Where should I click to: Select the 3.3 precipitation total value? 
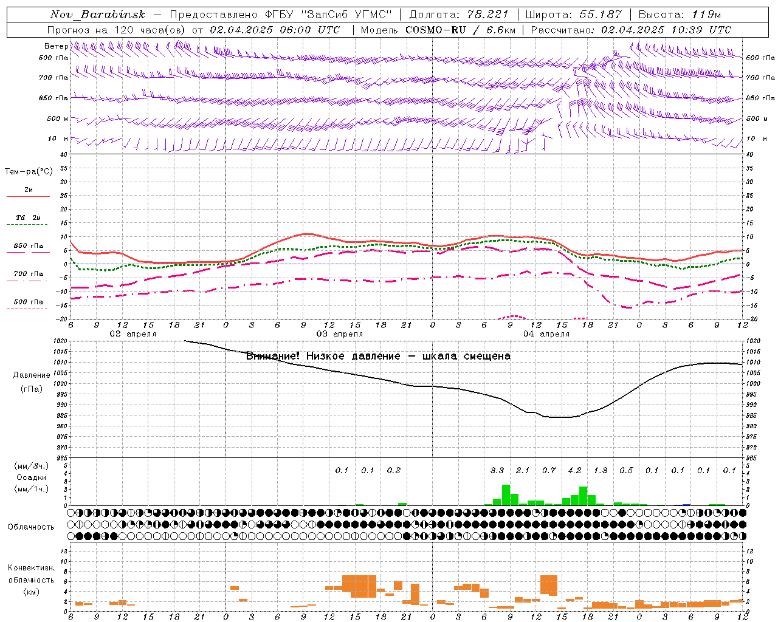point(497,470)
